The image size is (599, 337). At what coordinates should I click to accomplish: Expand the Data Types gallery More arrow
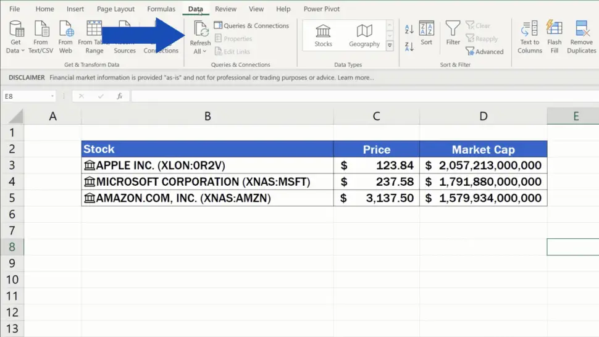pos(390,46)
